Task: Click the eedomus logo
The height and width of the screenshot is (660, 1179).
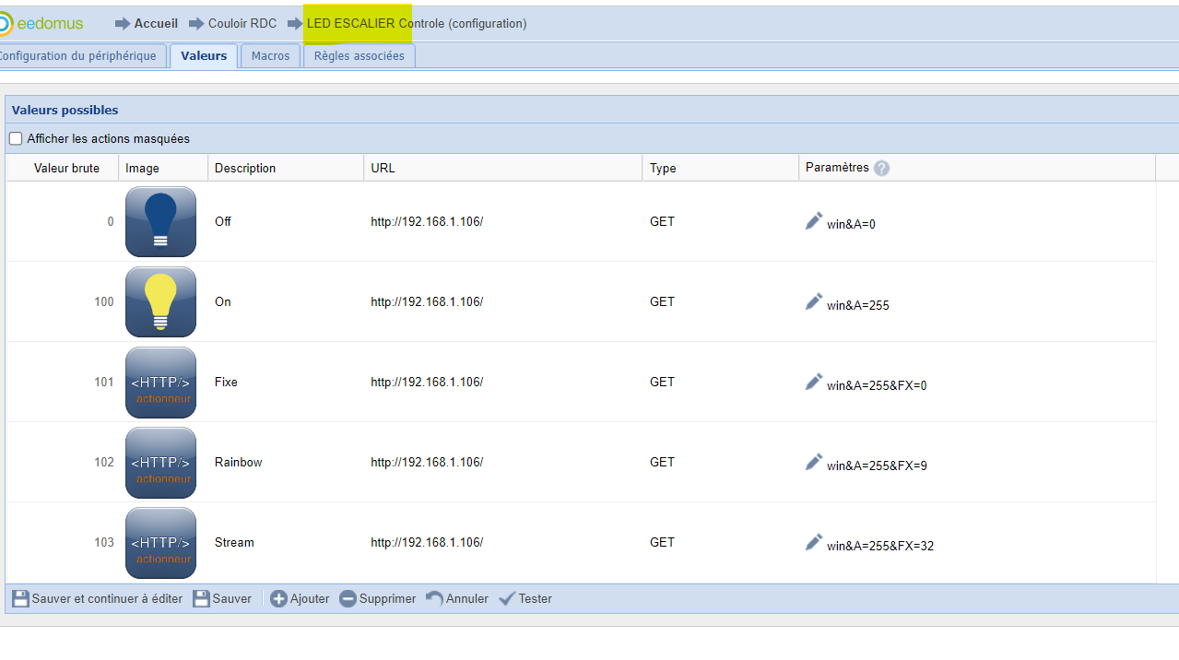Action: pos(41,23)
